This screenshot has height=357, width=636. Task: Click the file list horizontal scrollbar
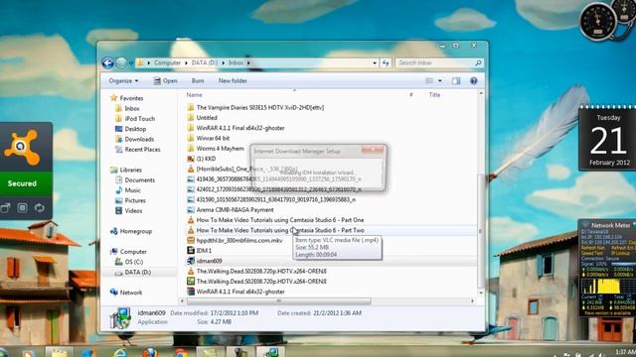[x=278, y=301]
